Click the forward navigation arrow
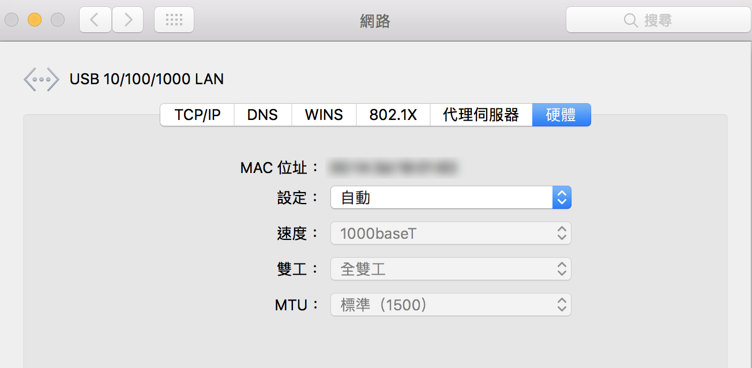This screenshot has width=752, height=368. pos(128,20)
